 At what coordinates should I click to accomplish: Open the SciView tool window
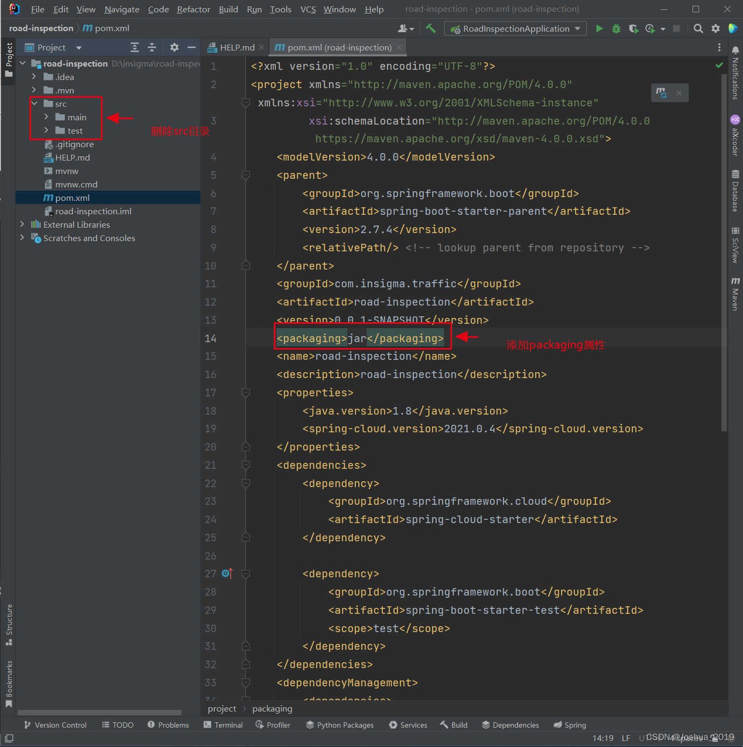(x=735, y=244)
